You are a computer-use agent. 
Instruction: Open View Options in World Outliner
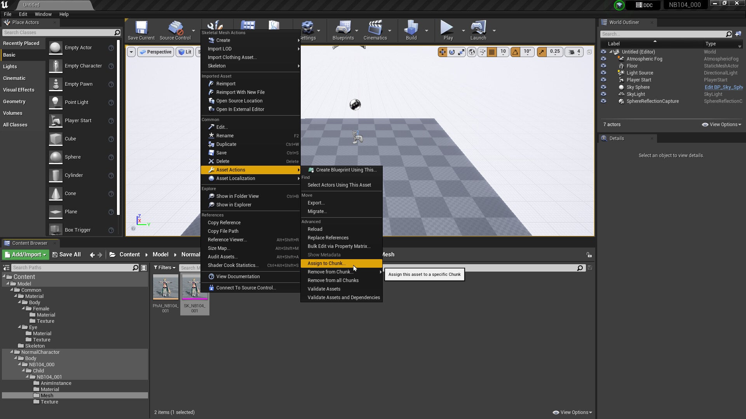(x=722, y=125)
